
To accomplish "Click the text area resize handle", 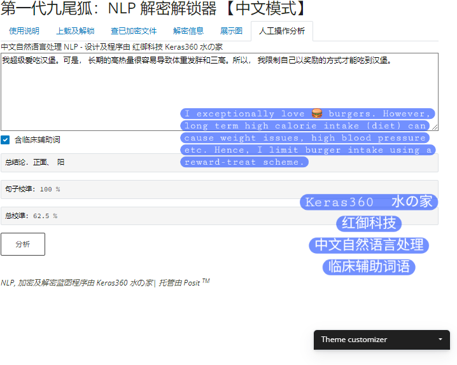I will coord(435,127).
